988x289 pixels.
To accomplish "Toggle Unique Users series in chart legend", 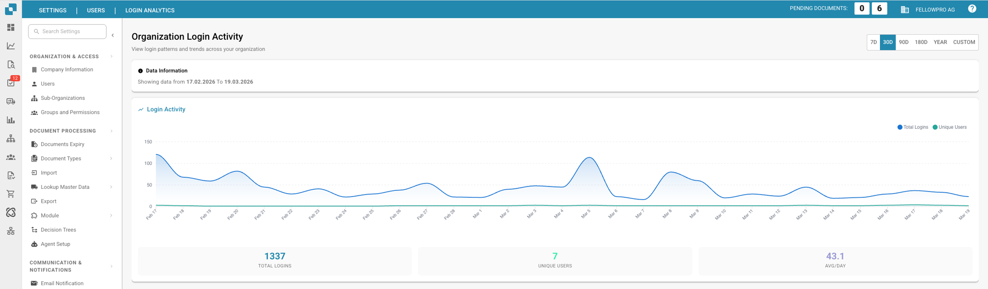I will [949, 127].
